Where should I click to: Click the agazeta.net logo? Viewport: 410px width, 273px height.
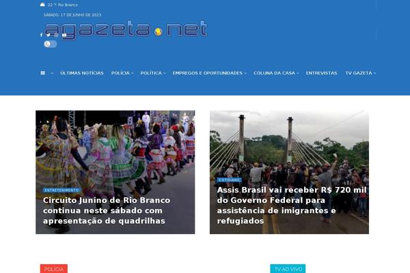(x=126, y=29)
